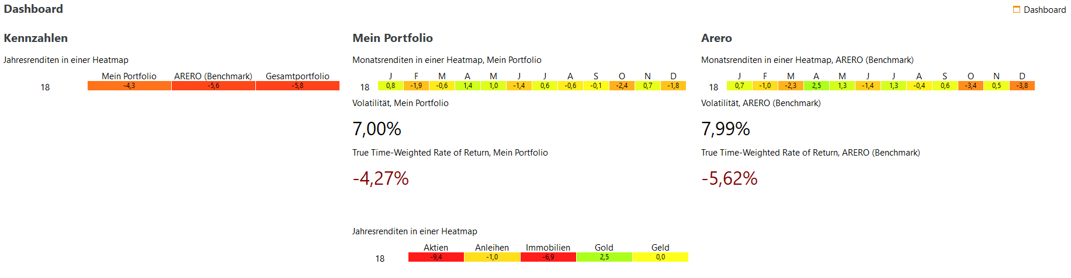Click the Aktien heatmap cell showing -9,4
Viewport: 1071px width, 278px height.
[x=436, y=257]
